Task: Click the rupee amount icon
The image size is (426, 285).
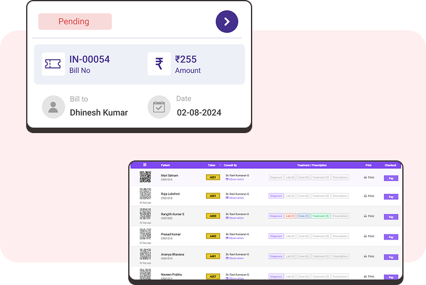Action: pyautogui.click(x=159, y=64)
